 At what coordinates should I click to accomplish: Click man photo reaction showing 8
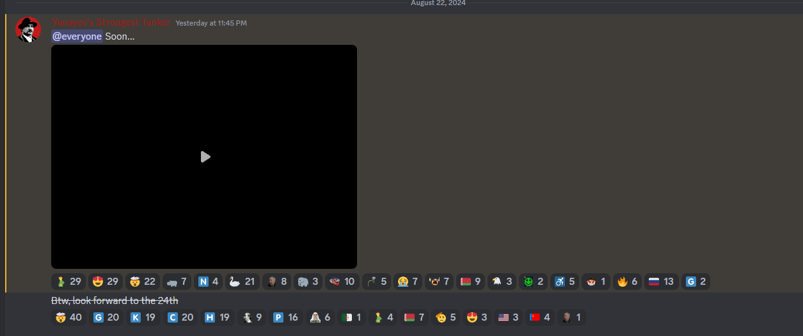point(277,282)
